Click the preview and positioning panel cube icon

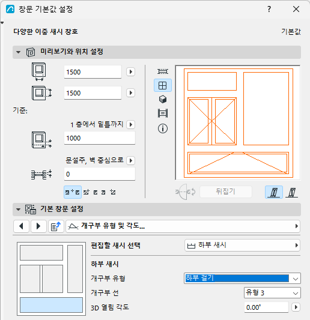click(31, 52)
